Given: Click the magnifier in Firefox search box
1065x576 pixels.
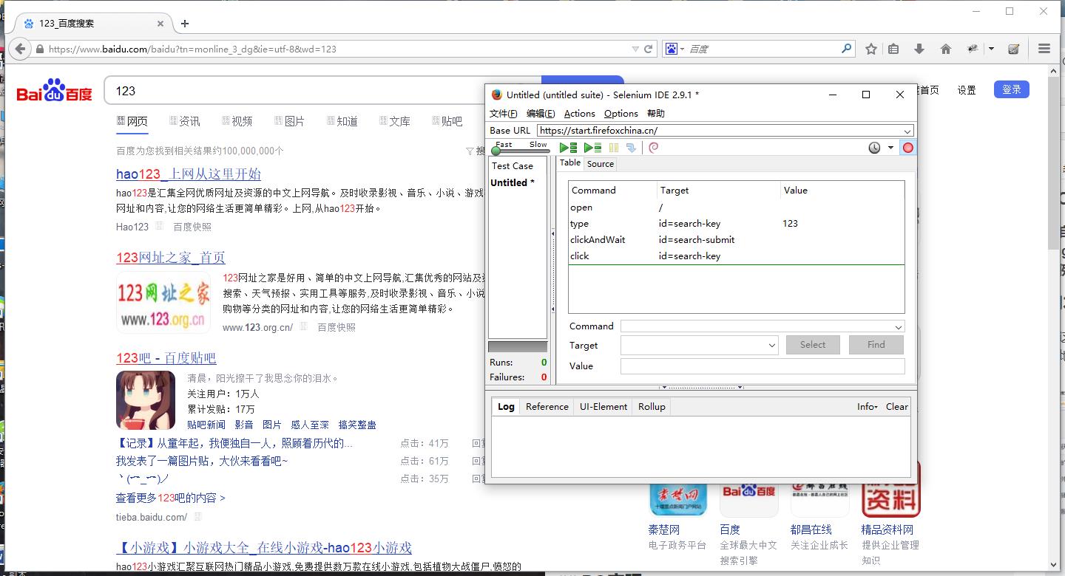Looking at the screenshot, I should [x=847, y=49].
